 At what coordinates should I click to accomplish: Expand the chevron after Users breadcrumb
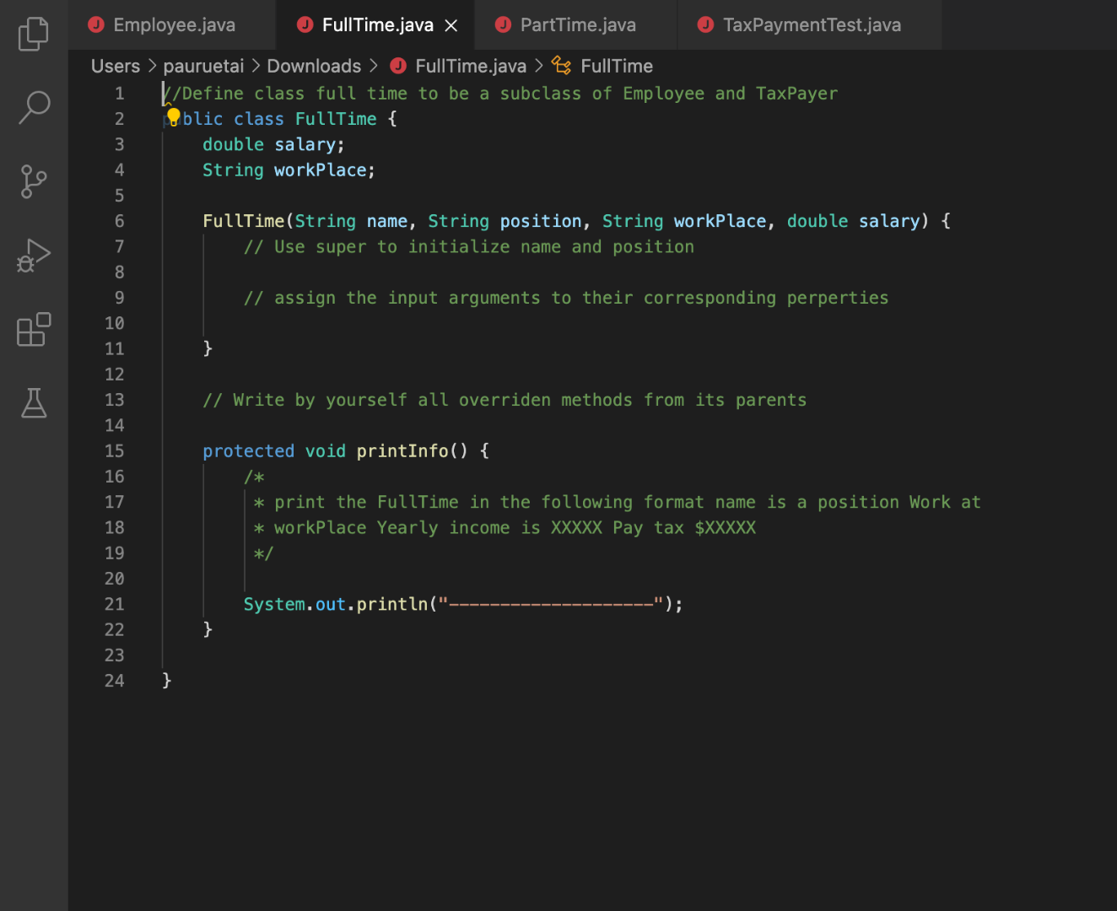click(x=152, y=66)
